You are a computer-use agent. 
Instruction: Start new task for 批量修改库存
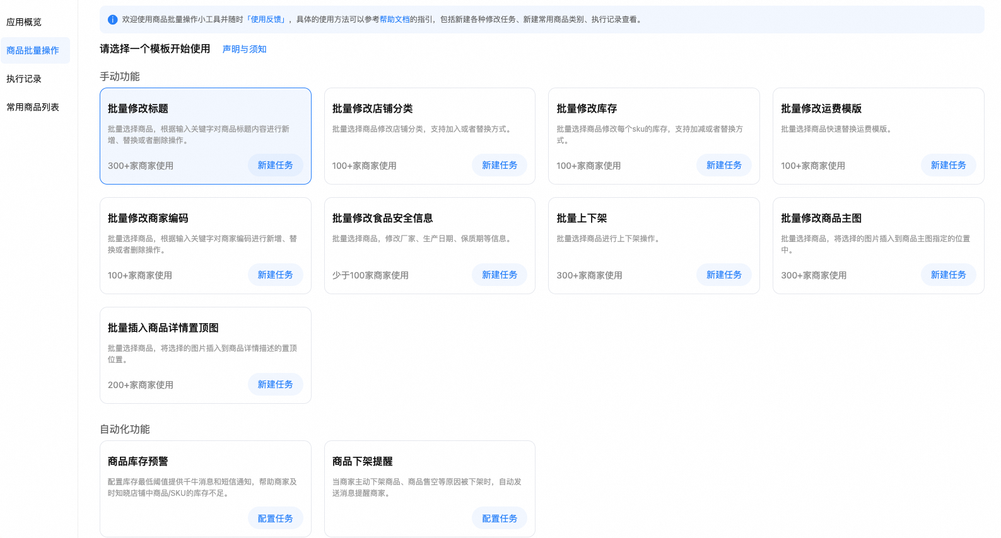tap(723, 165)
